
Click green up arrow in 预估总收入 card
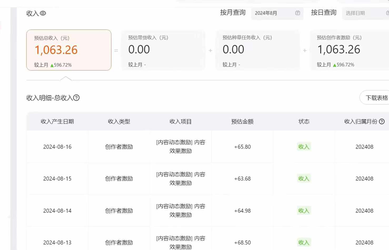point(52,66)
